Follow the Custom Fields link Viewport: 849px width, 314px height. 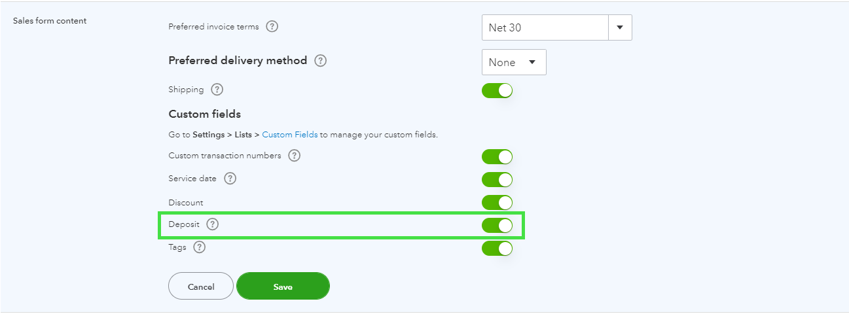pos(290,135)
